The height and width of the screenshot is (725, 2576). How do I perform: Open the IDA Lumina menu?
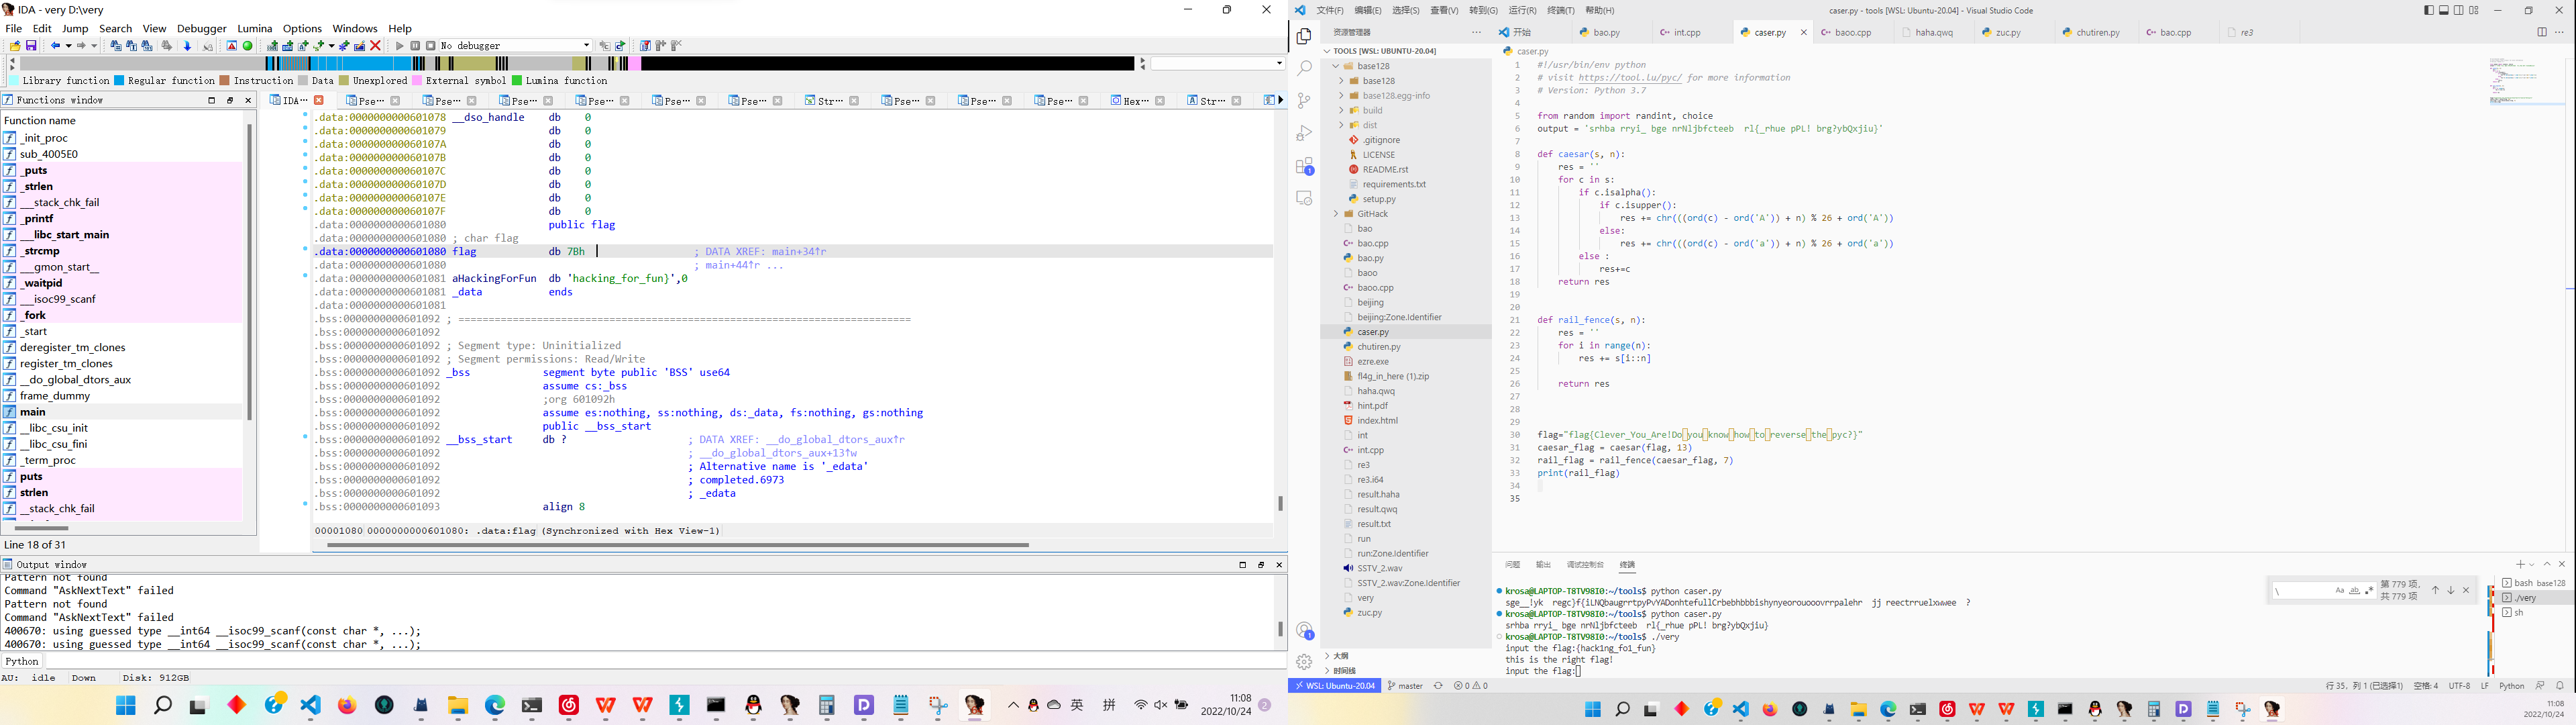(x=255, y=29)
